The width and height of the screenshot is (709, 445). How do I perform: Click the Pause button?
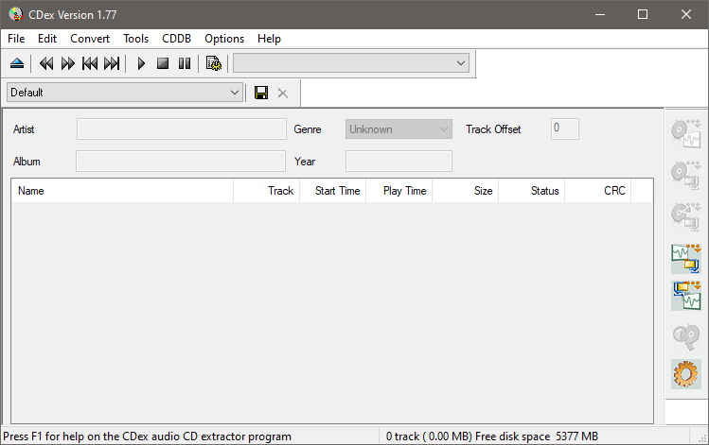[x=185, y=63]
